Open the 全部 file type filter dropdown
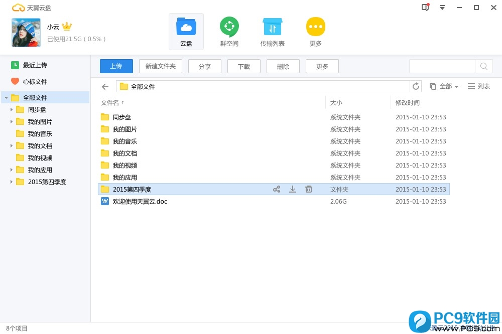 (444, 86)
